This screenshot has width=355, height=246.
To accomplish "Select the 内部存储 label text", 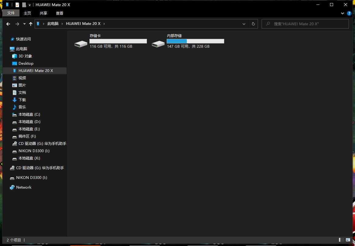I will point(174,36).
